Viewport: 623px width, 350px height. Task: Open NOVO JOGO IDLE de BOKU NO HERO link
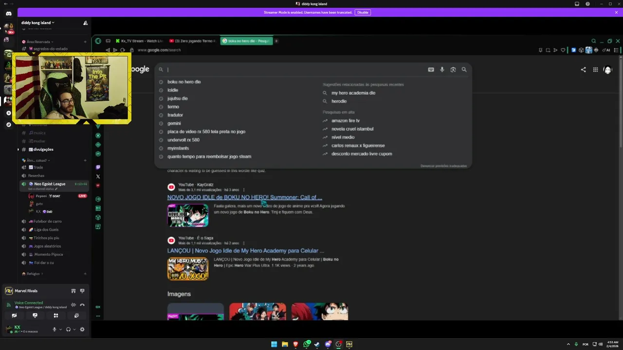coord(244,197)
